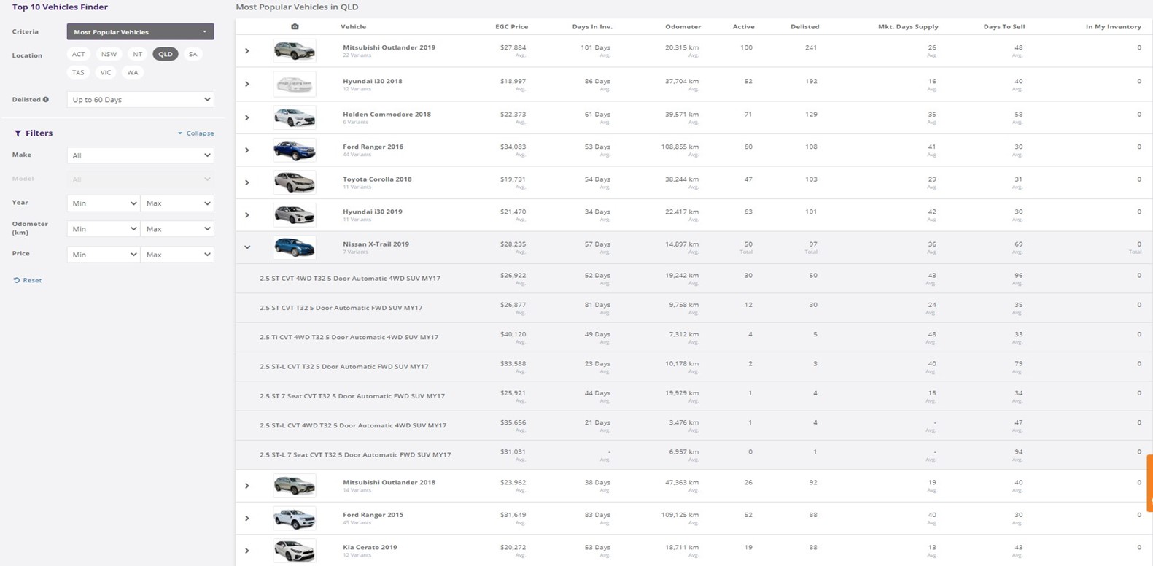1153x566 pixels.
Task: Expand the Ford Ranger 2016 row
Action: pos(247,150)
